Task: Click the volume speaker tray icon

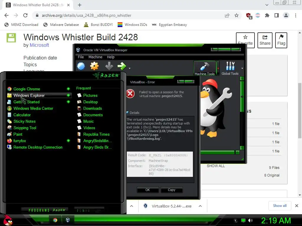Action: coord(250,220)
